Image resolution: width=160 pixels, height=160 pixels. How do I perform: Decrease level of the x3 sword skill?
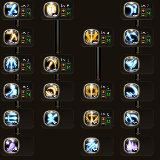click(x=23, y=15)
